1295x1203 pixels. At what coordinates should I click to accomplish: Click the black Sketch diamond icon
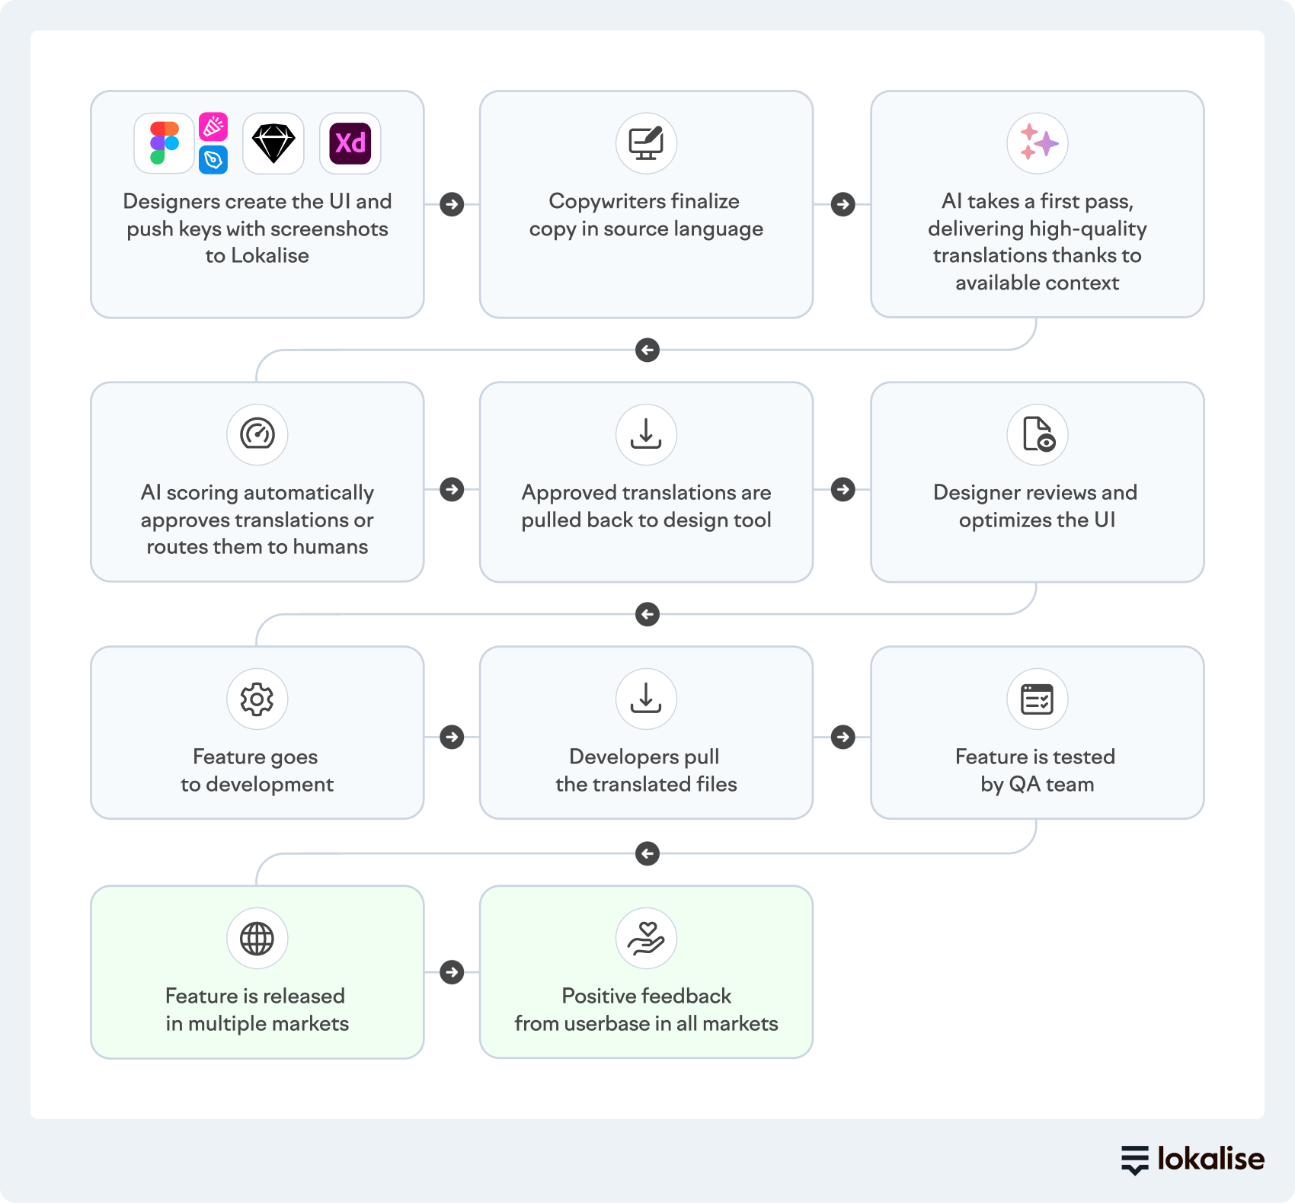click(273, 143)
